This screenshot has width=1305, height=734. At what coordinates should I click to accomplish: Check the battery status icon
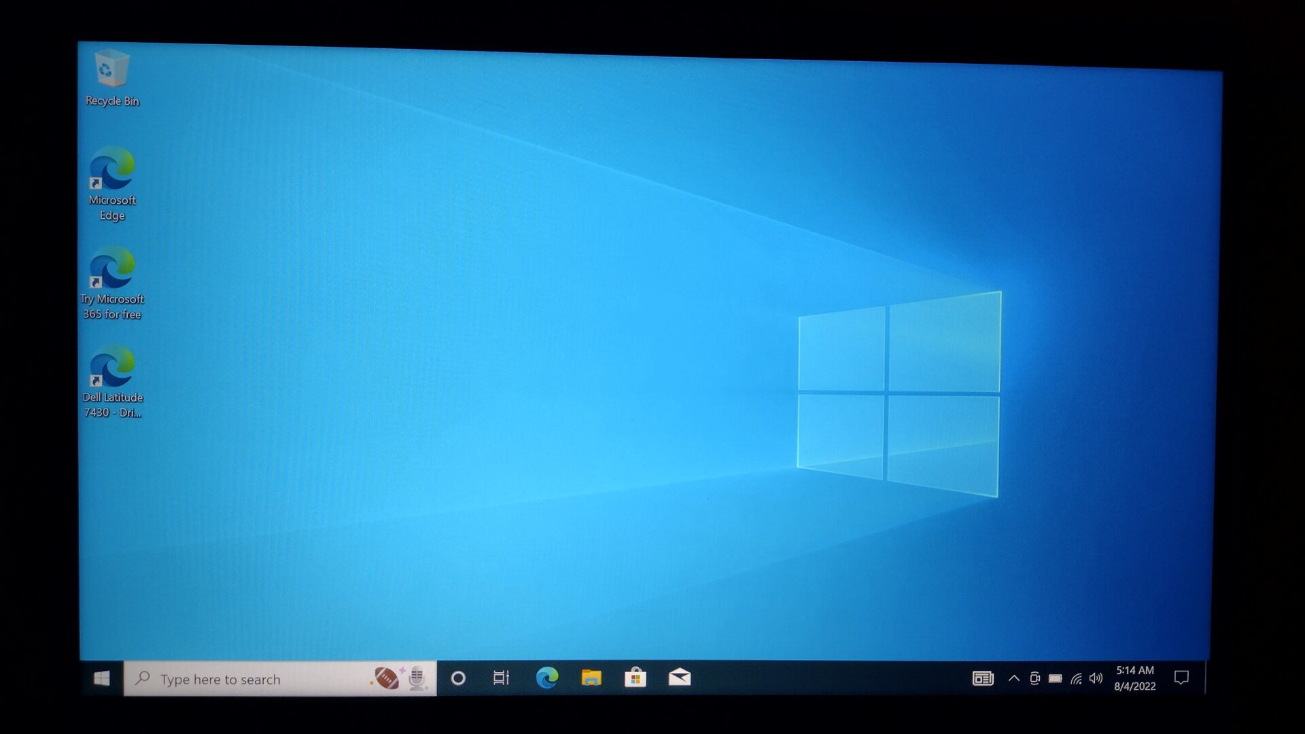1056,678
